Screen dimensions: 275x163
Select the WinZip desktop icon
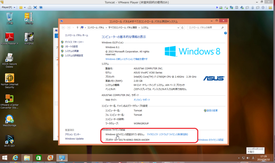pos(29,18)
